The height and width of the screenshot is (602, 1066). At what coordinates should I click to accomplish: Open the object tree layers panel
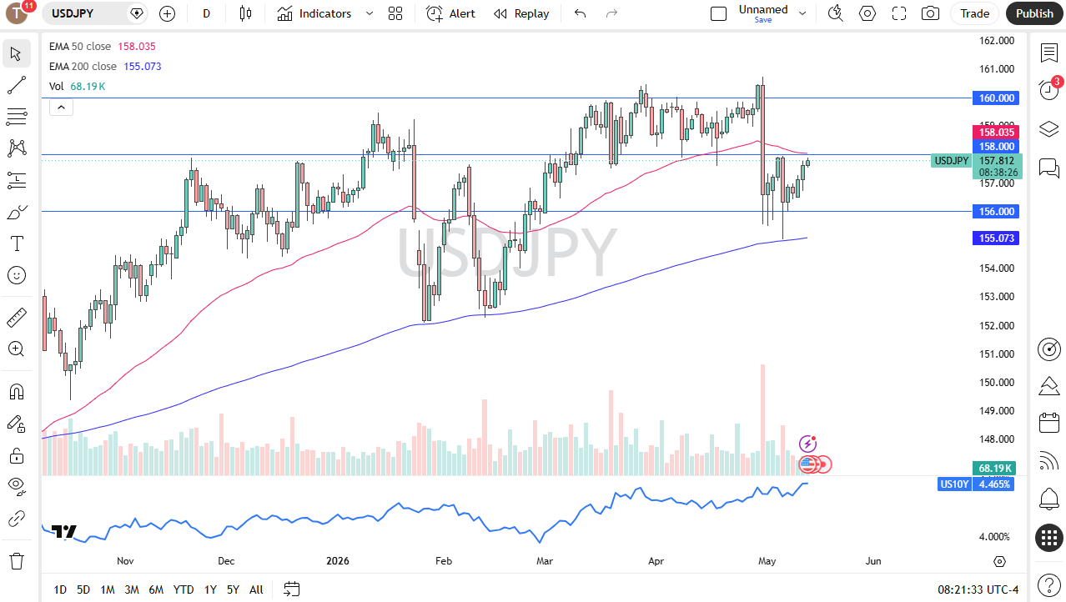1048,129
